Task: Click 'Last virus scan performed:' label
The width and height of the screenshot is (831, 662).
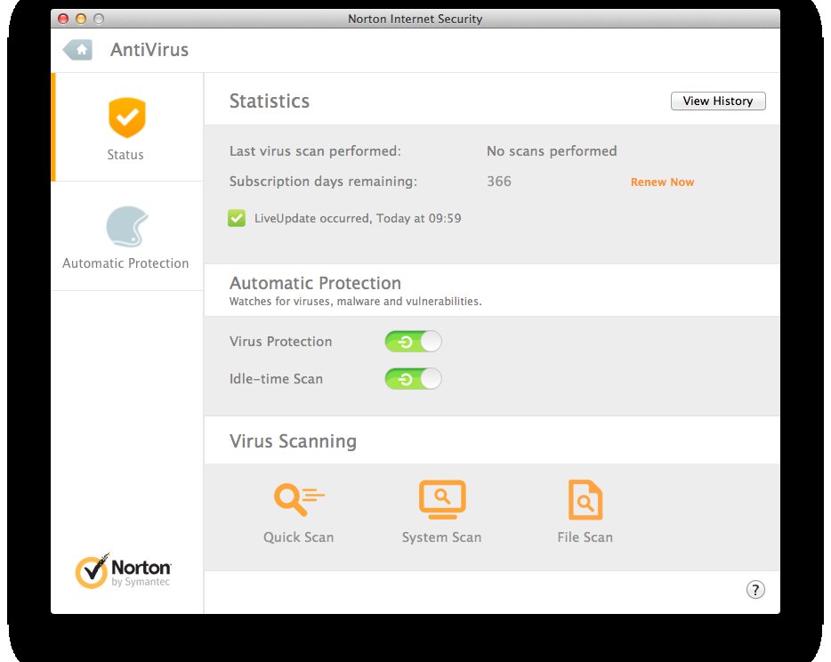Action: [x=315, y=151]
